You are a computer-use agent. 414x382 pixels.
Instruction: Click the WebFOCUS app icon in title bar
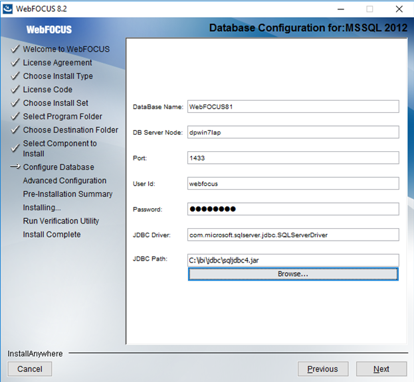click(7, 9)
